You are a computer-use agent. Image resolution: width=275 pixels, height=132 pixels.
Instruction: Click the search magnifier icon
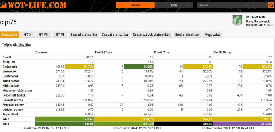271,5
